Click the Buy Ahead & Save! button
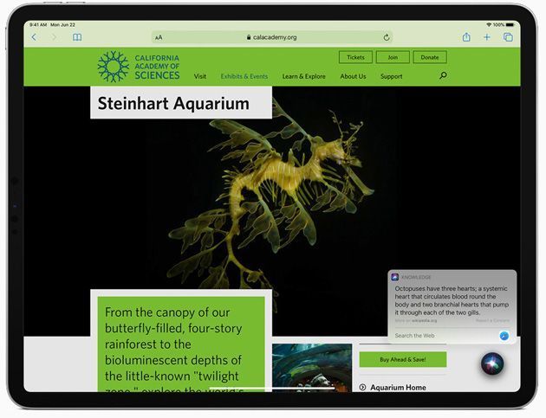The height and width of the screenshot is (418, 546). coord(403,359)
